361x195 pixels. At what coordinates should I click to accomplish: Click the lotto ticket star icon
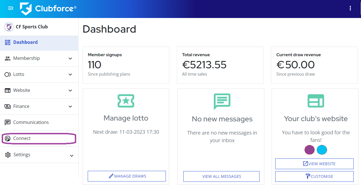point(126,101)
